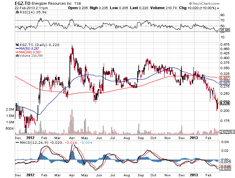The image size is (235, 178).
Task: Click the volume bars icon in legend
Action: 17,56
